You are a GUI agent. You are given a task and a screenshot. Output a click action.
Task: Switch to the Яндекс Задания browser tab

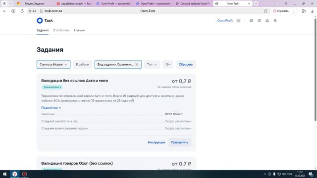[x=34, y=3]
